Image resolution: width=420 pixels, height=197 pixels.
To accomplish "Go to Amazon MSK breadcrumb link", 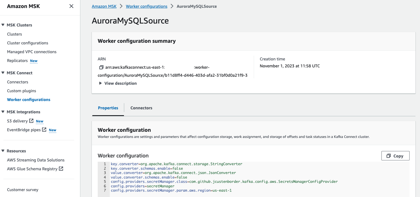I will tap(104, 6).
